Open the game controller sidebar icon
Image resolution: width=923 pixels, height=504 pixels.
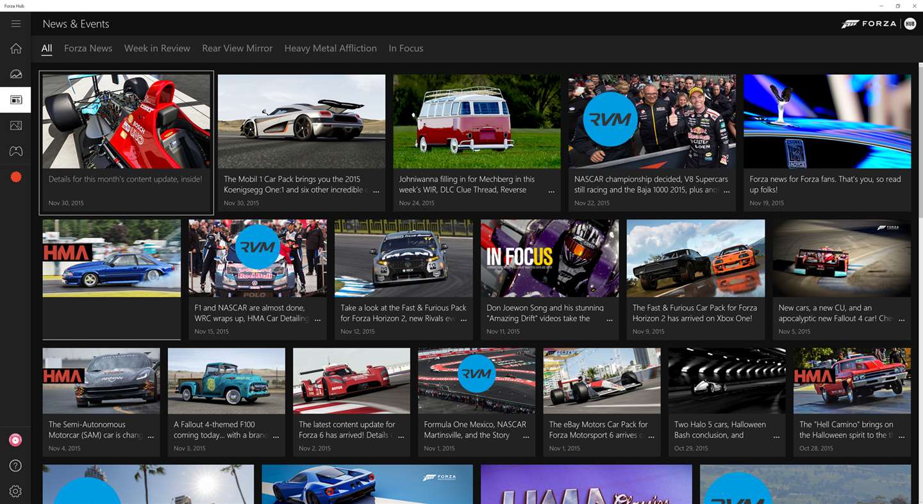[15, 151]
